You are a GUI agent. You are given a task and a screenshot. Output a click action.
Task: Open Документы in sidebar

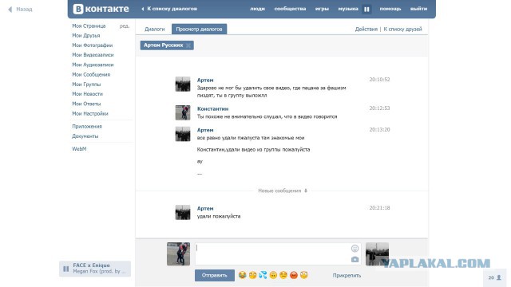click(85, 136)
